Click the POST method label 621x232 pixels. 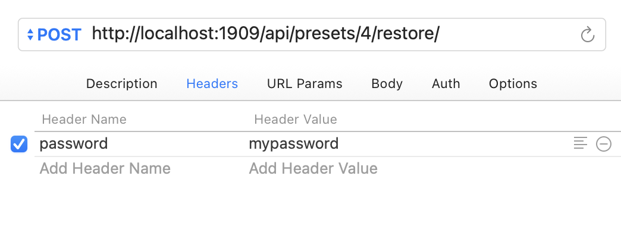pyautogui.click(x=59, y=35)
